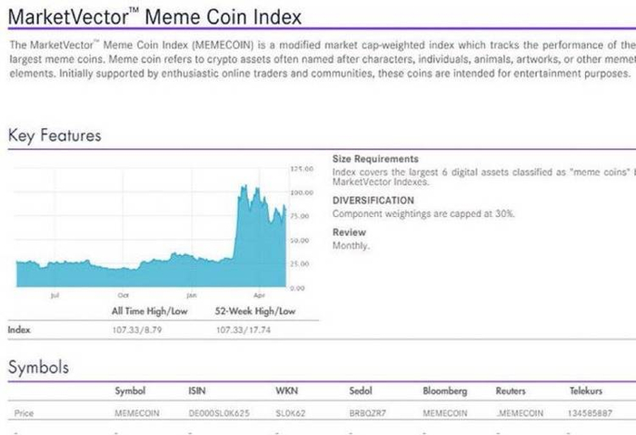The height and width of the screenshot is (435, 636).
Task: Select the Jan label on chart axis
Action: [x=192, y=295]
